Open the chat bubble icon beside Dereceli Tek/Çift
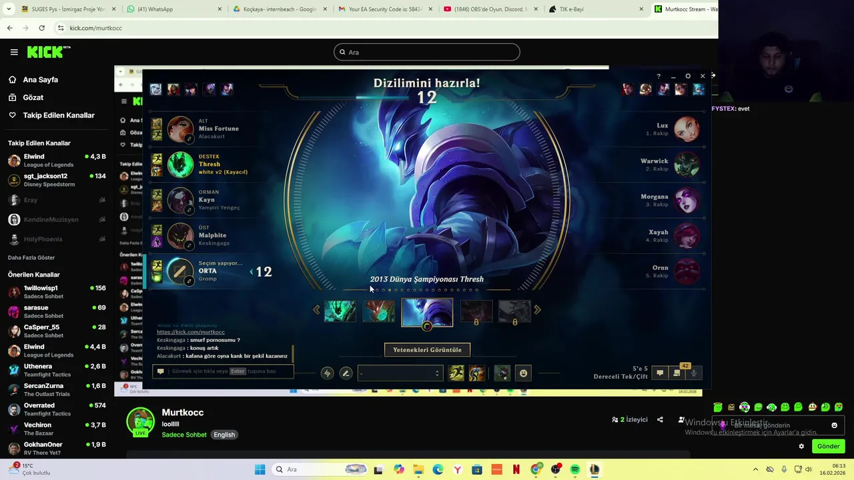Image resolution: width=854 pixels, height=480 pixels. pos(660,373)
